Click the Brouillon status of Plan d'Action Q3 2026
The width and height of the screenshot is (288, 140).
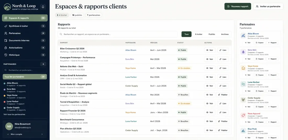click(x=183, y=130)
